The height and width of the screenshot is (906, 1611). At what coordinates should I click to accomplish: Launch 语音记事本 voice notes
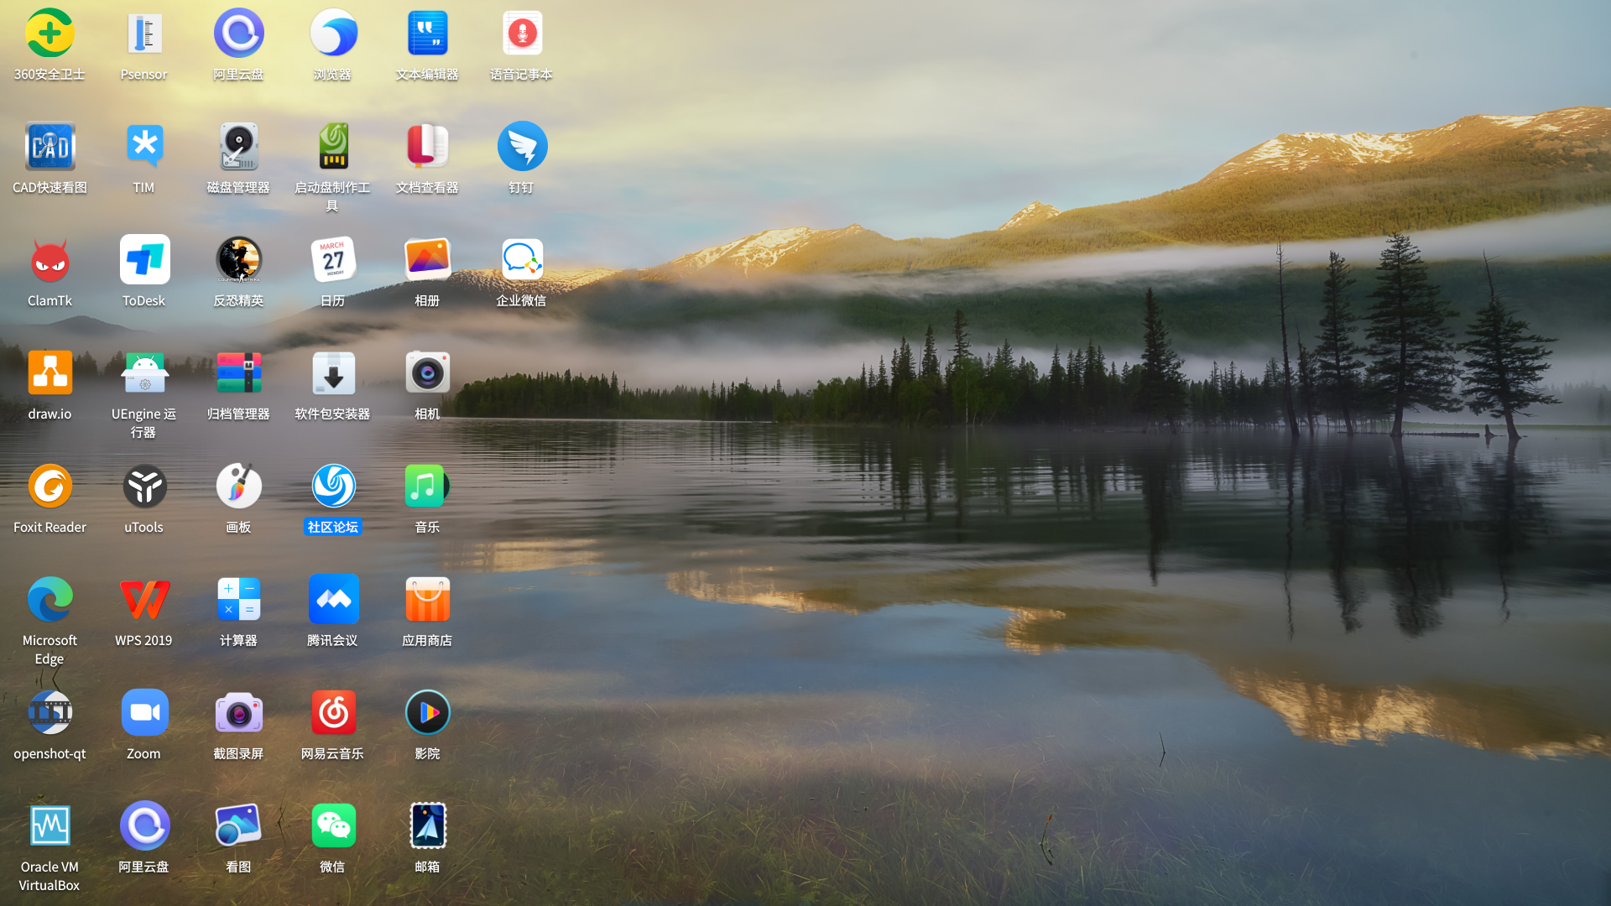522,34
